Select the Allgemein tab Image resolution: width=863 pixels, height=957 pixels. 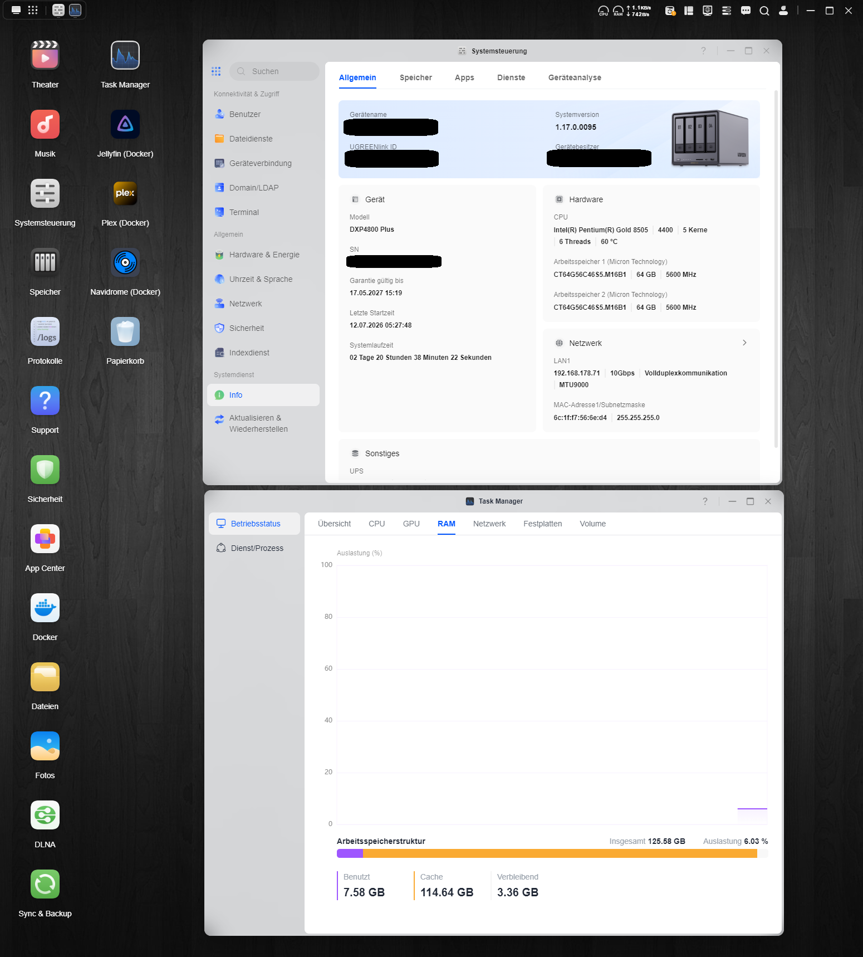[357, 77]
